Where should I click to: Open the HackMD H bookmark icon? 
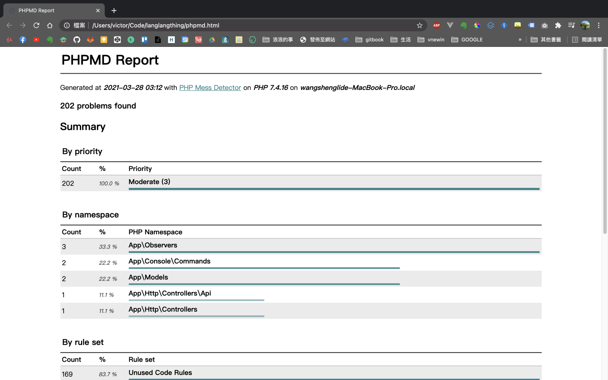(171, 40)
